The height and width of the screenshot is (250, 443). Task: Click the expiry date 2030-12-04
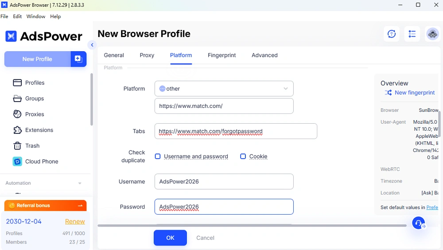tap(24, 222)
